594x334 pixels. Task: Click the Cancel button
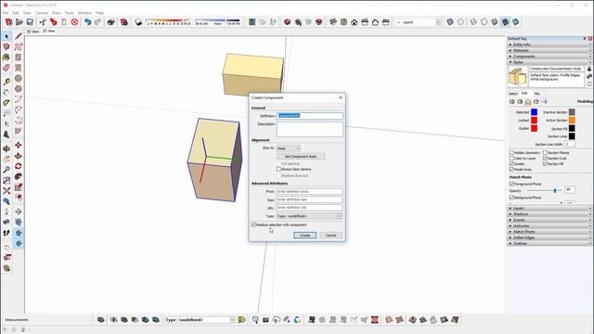tap(330, 235)
